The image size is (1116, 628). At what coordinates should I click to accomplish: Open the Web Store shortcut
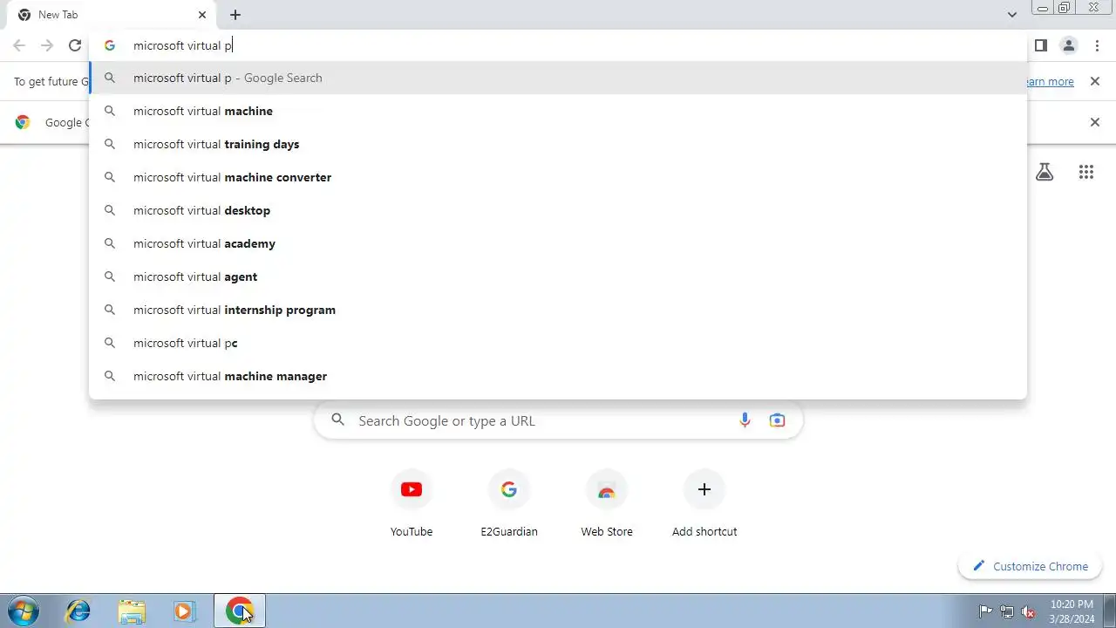[x=607, y=503]
